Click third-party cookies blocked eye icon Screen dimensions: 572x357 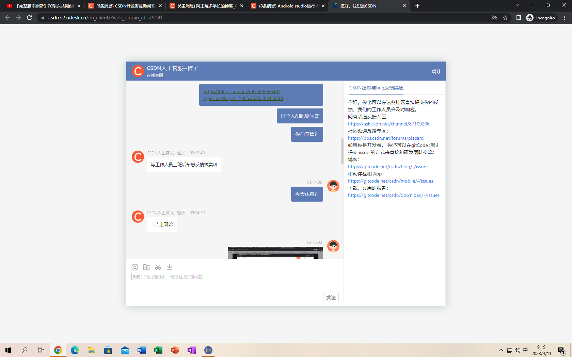click(x=494, y=18)
